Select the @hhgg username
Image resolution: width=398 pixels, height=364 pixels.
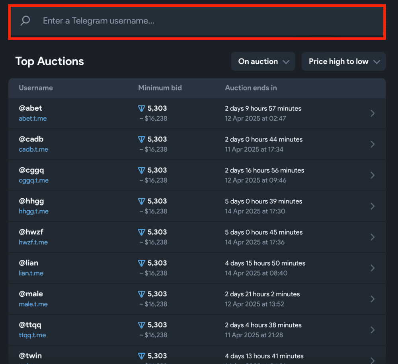pos(31,202)
